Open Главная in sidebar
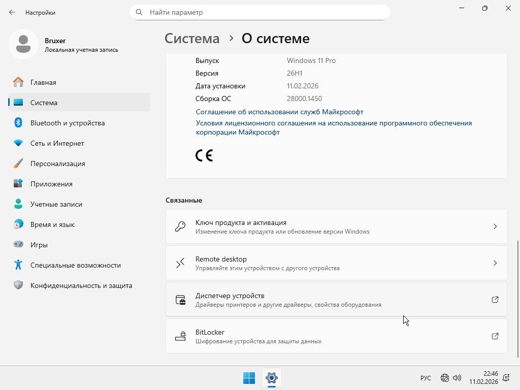520x390 pixels. 79,82
